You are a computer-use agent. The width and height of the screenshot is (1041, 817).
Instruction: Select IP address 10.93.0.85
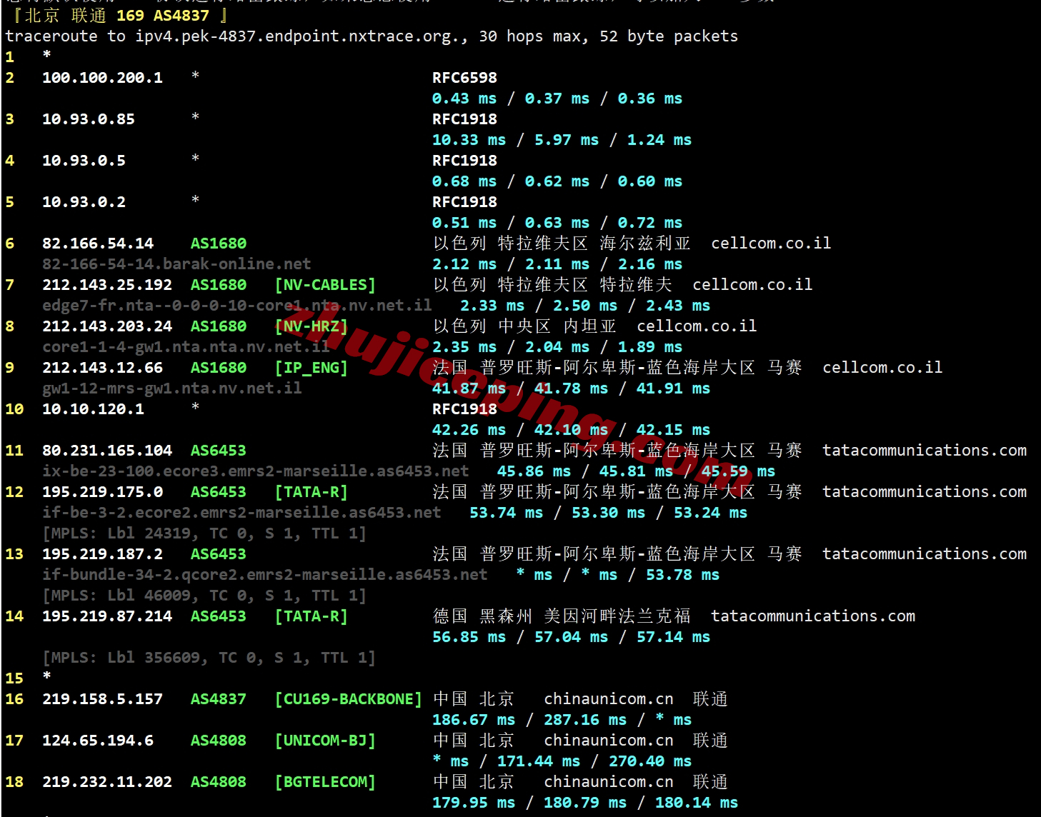(x=89, y=119)
